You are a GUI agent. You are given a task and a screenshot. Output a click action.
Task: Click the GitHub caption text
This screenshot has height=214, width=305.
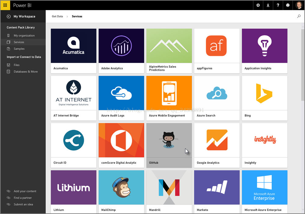[154, 163]
